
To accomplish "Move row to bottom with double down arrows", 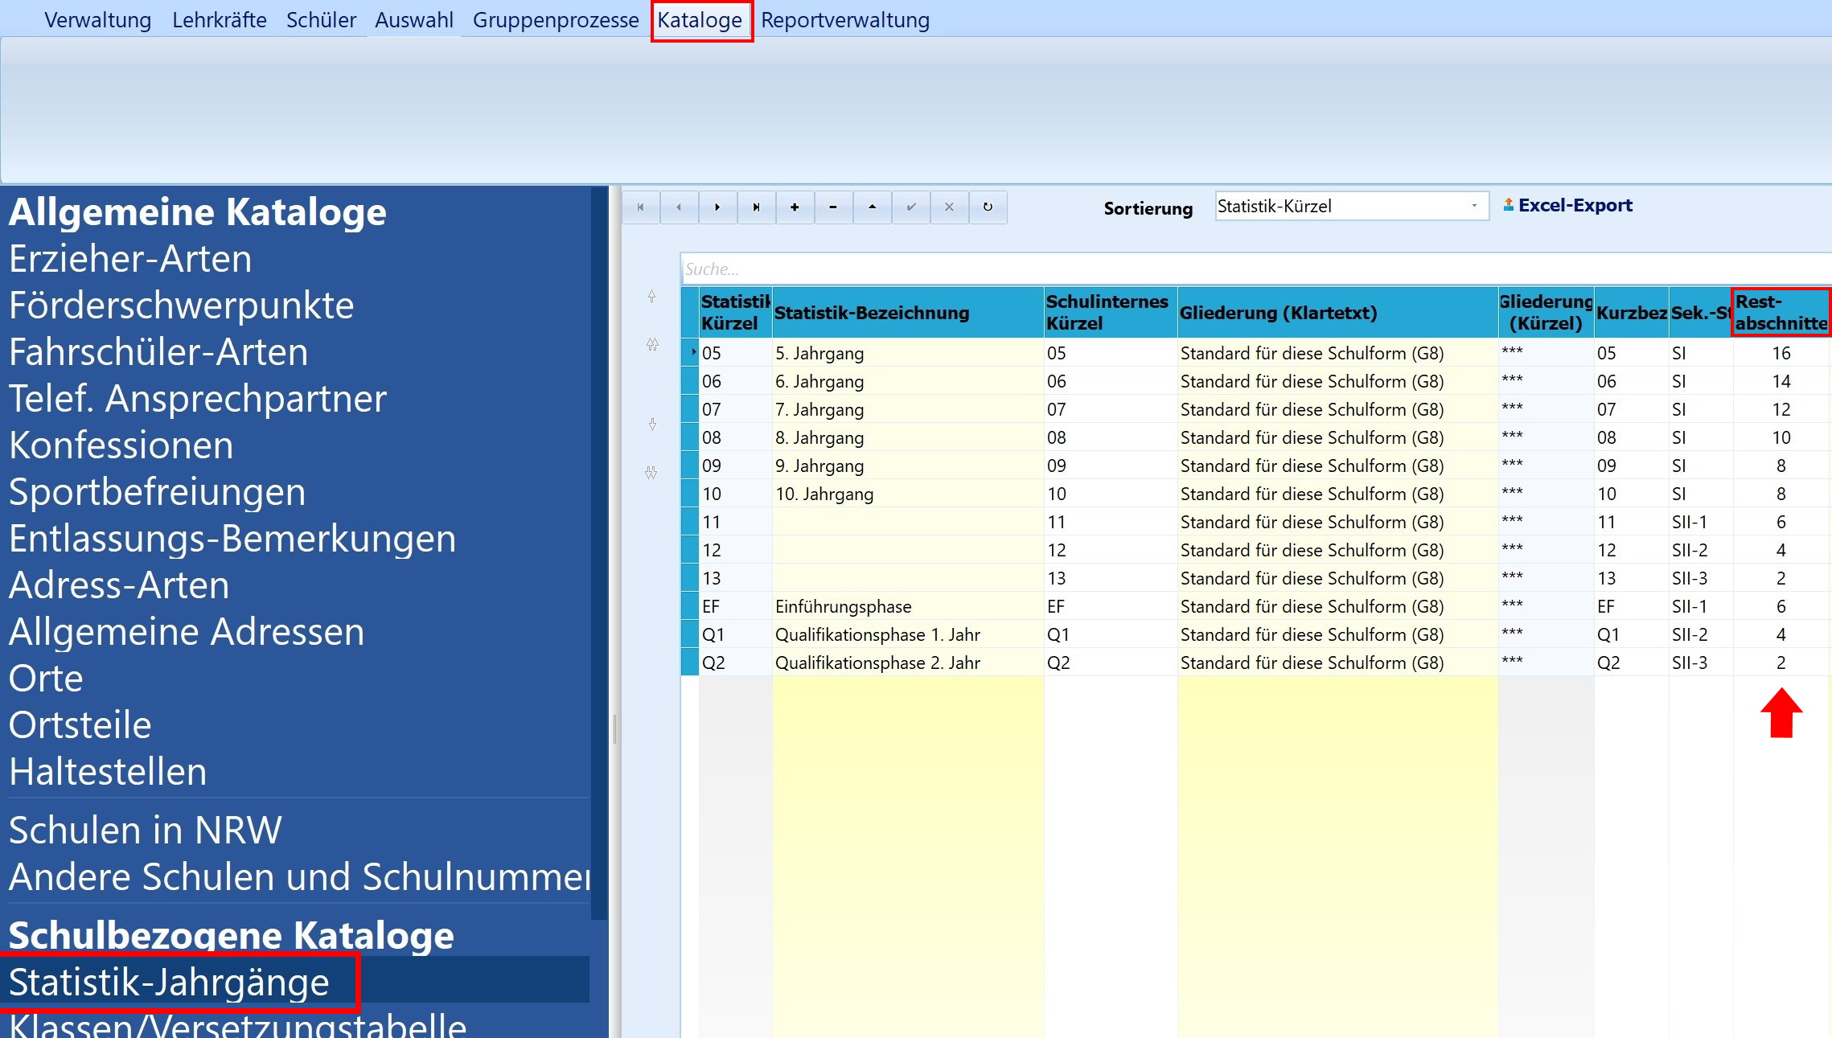I will [652, 473].
